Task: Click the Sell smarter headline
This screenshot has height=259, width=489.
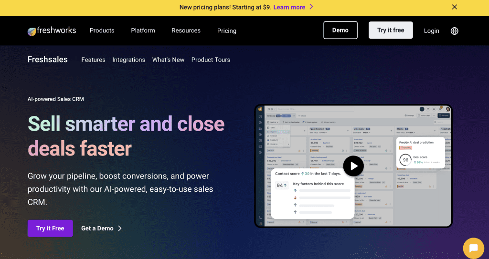Action: tap(126, 136)
